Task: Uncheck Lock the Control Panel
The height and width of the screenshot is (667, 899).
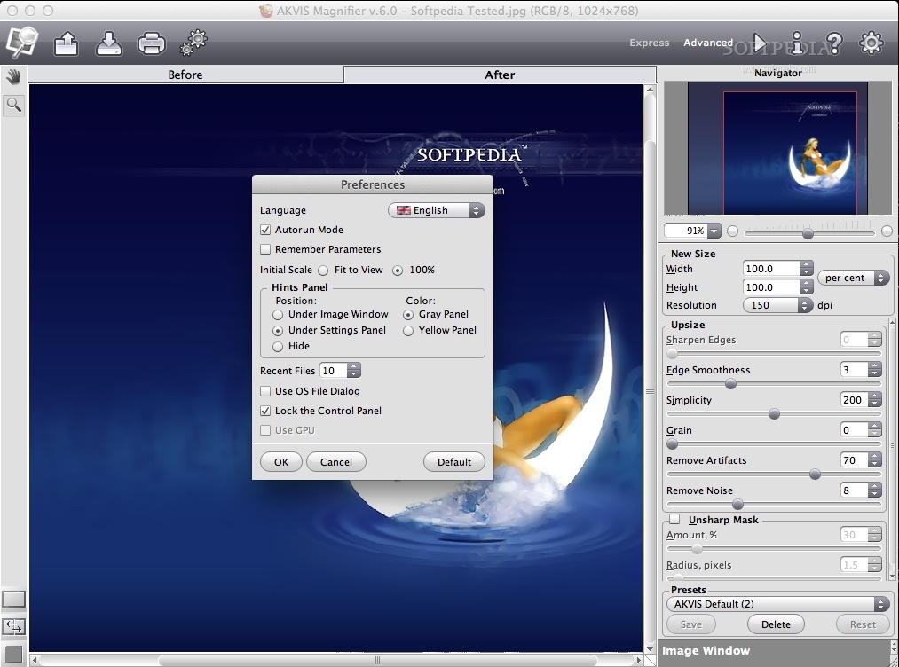Action: [264, 411]
